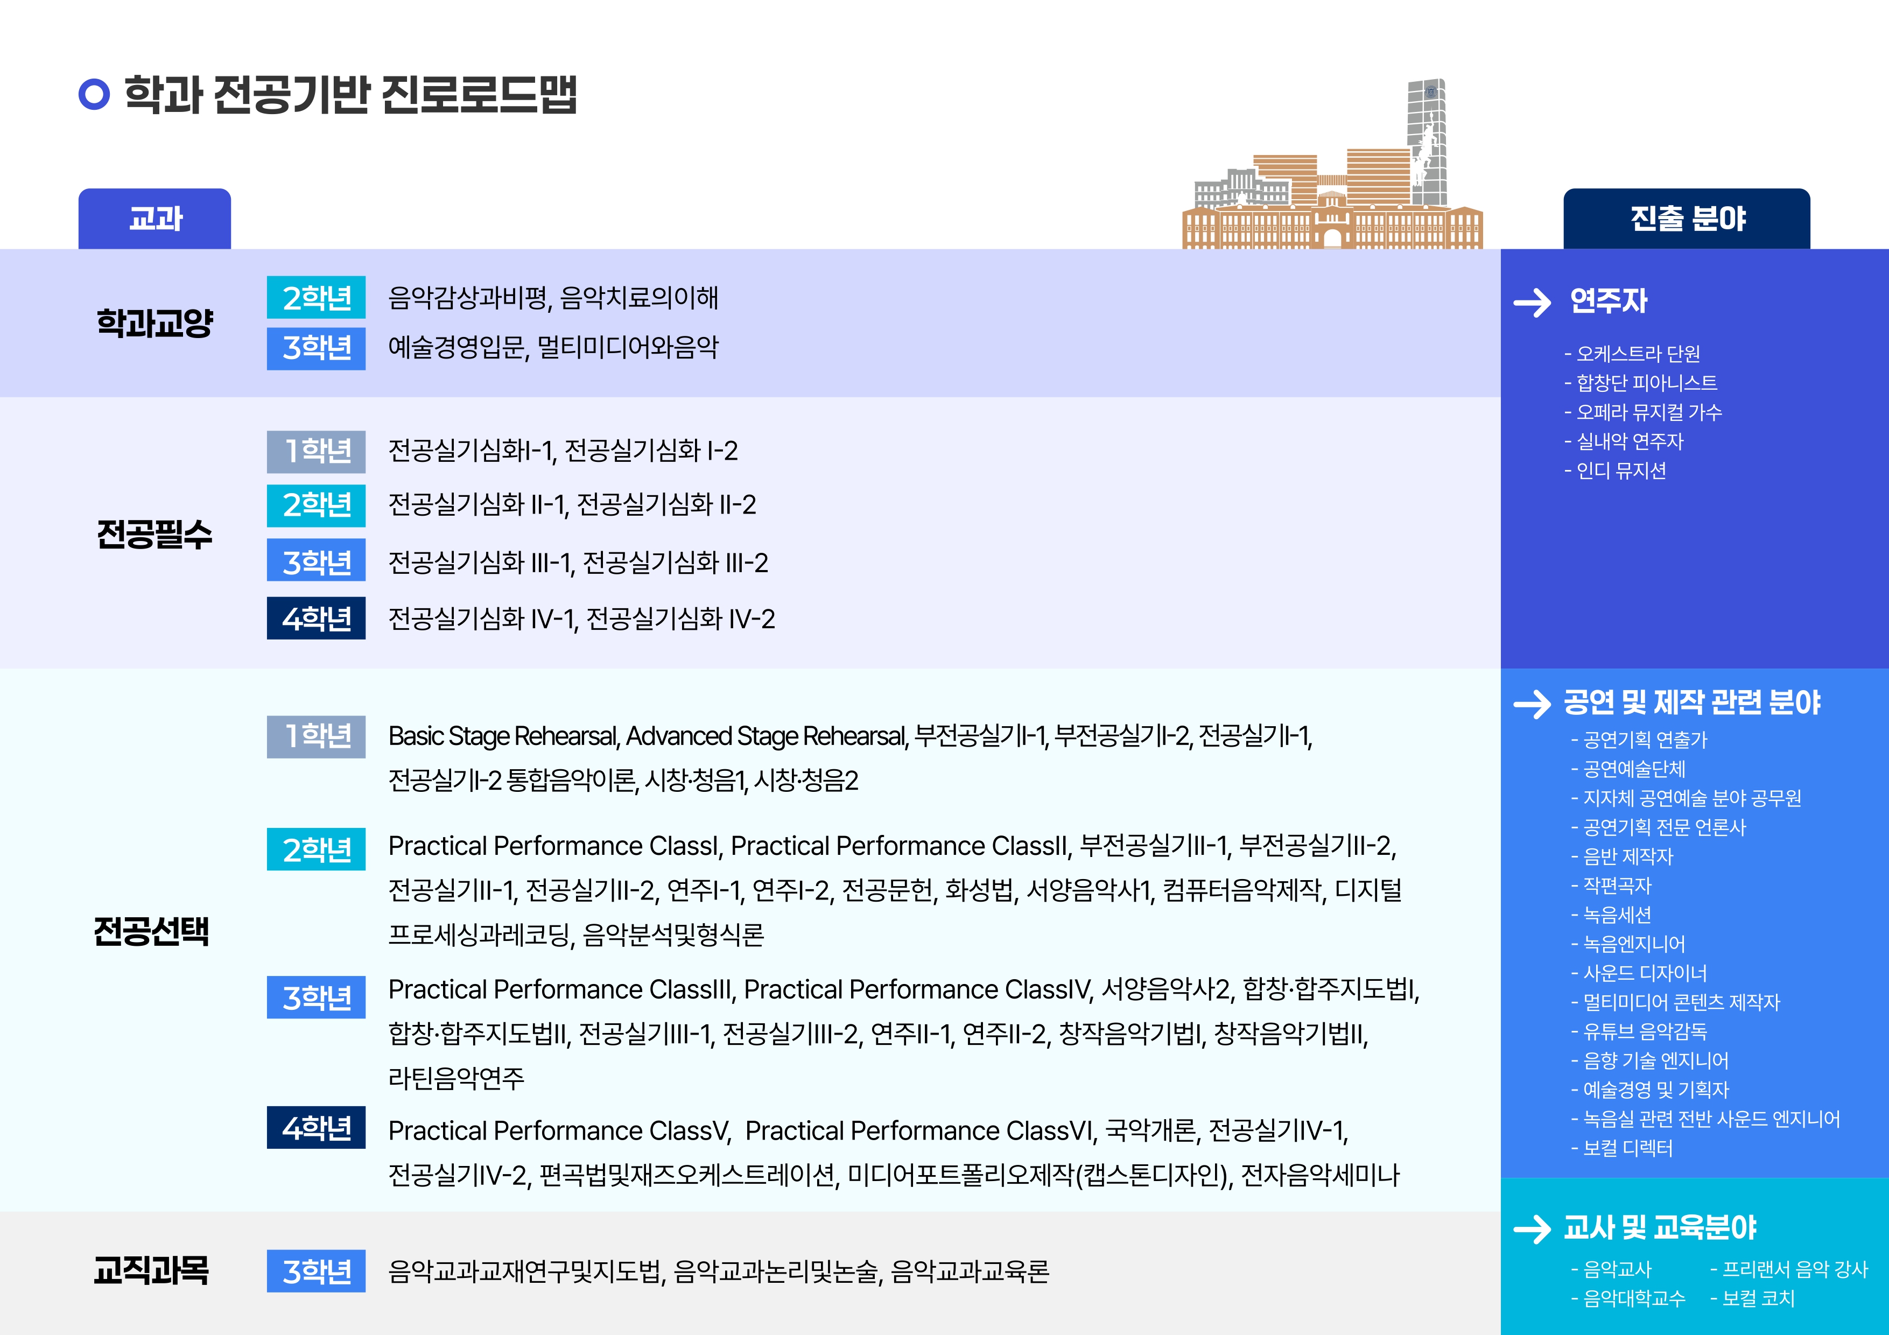Click the blue circle icon before the title
This screenshot has height=1335, width=1889.
(x=94, y=94)
